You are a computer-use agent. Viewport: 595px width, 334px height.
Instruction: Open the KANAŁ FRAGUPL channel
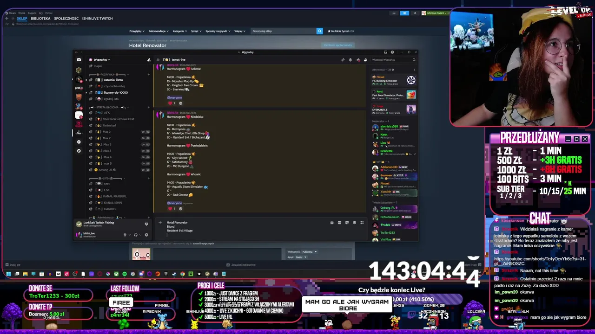[x=114, y=196]
